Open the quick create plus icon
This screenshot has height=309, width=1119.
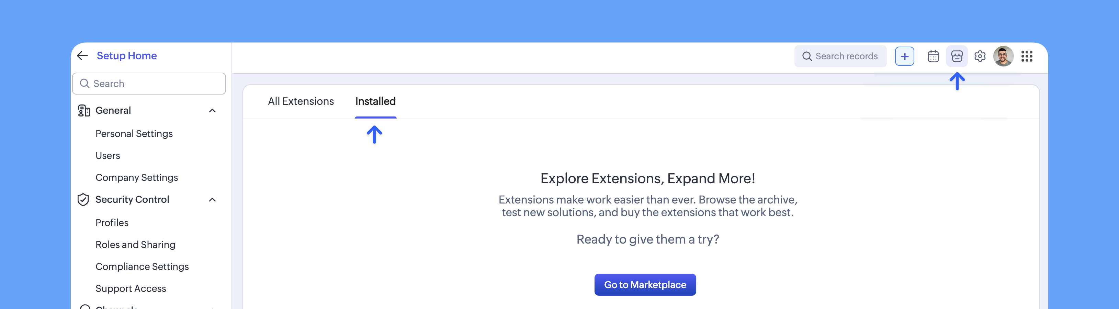click(904, 56)
